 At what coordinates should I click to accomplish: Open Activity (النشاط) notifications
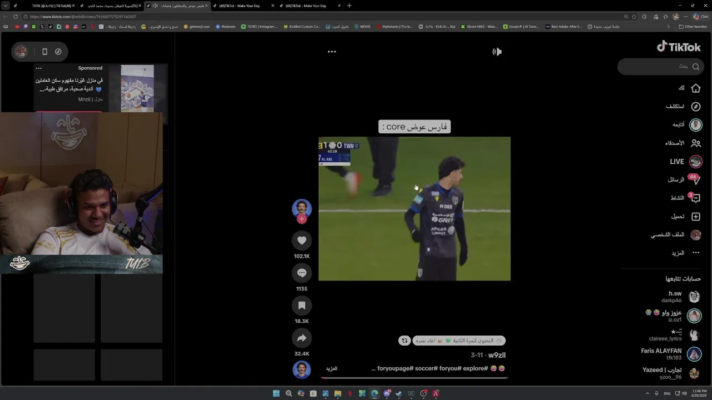(x=685, y=198)
